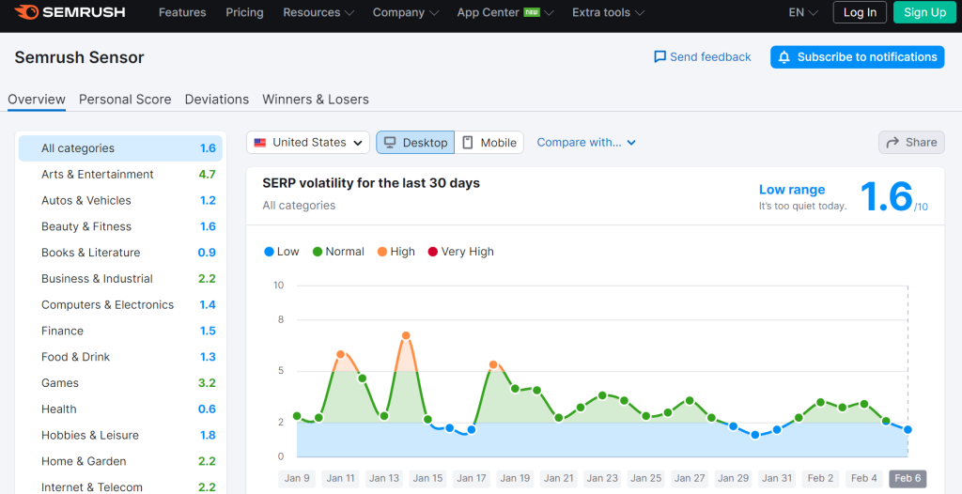Screen dimensions: 962x494
Task: Toggle the Very High legend item
Action: click(460, 252)
